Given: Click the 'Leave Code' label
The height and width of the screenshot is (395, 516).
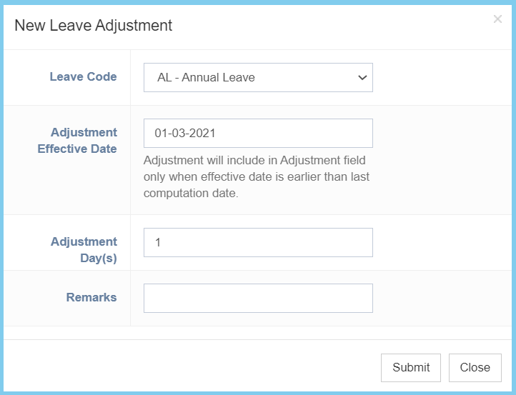Looking at the screenshot, I should point(83,76).
